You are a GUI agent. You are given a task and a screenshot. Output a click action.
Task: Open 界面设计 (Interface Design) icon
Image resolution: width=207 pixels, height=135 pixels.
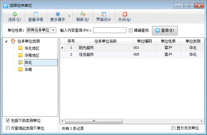(x=104, y=14)
